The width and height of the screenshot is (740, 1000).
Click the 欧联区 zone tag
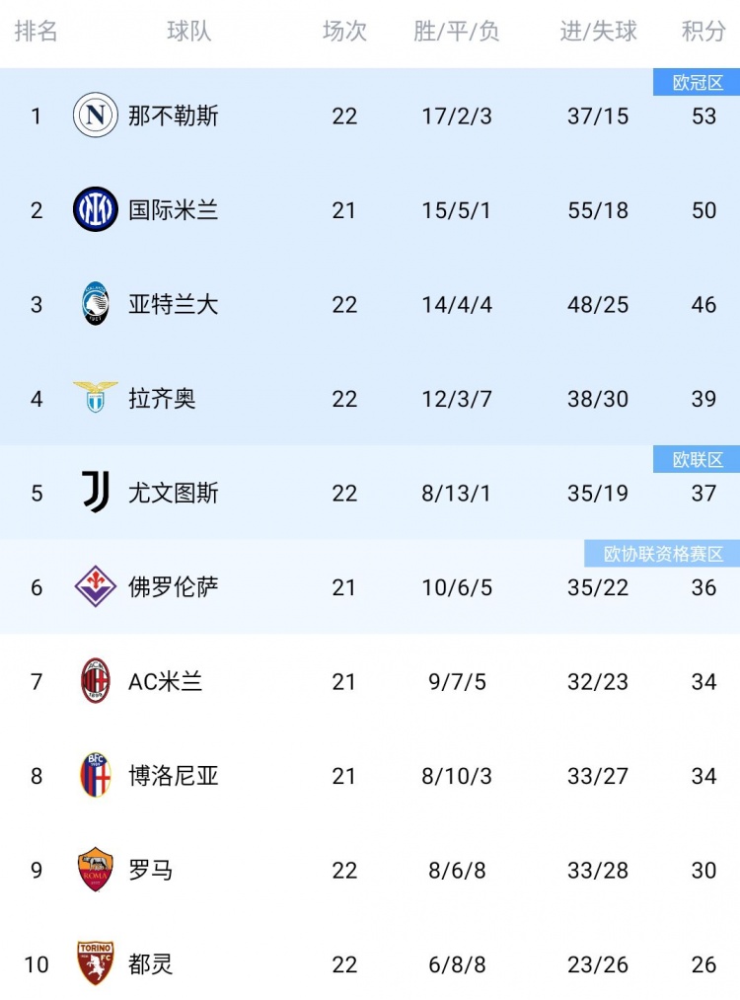click(698, 459)
